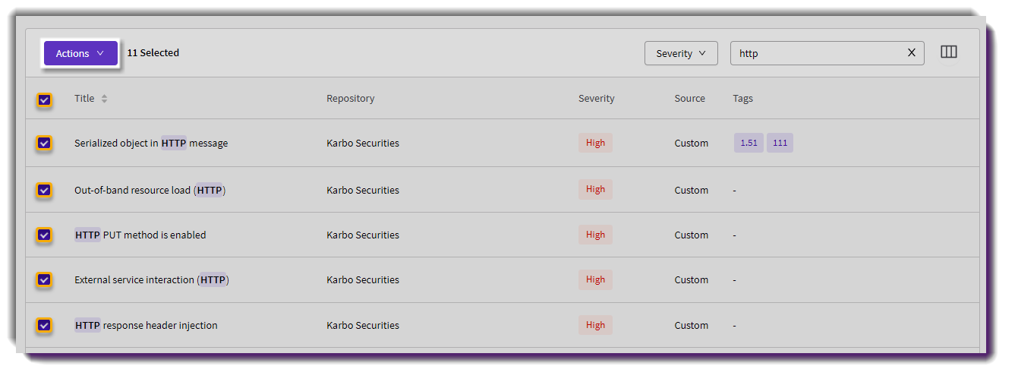Open HTTP PUT method is enabled finding
Viewport: 1018px width, 385px height.
[140, 235]
